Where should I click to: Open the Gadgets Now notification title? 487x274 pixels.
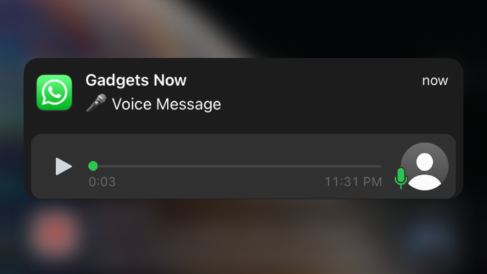[x=136, y=80]
